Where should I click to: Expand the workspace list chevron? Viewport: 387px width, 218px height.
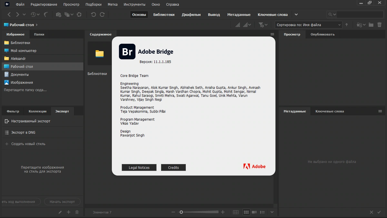pos(296,14)
